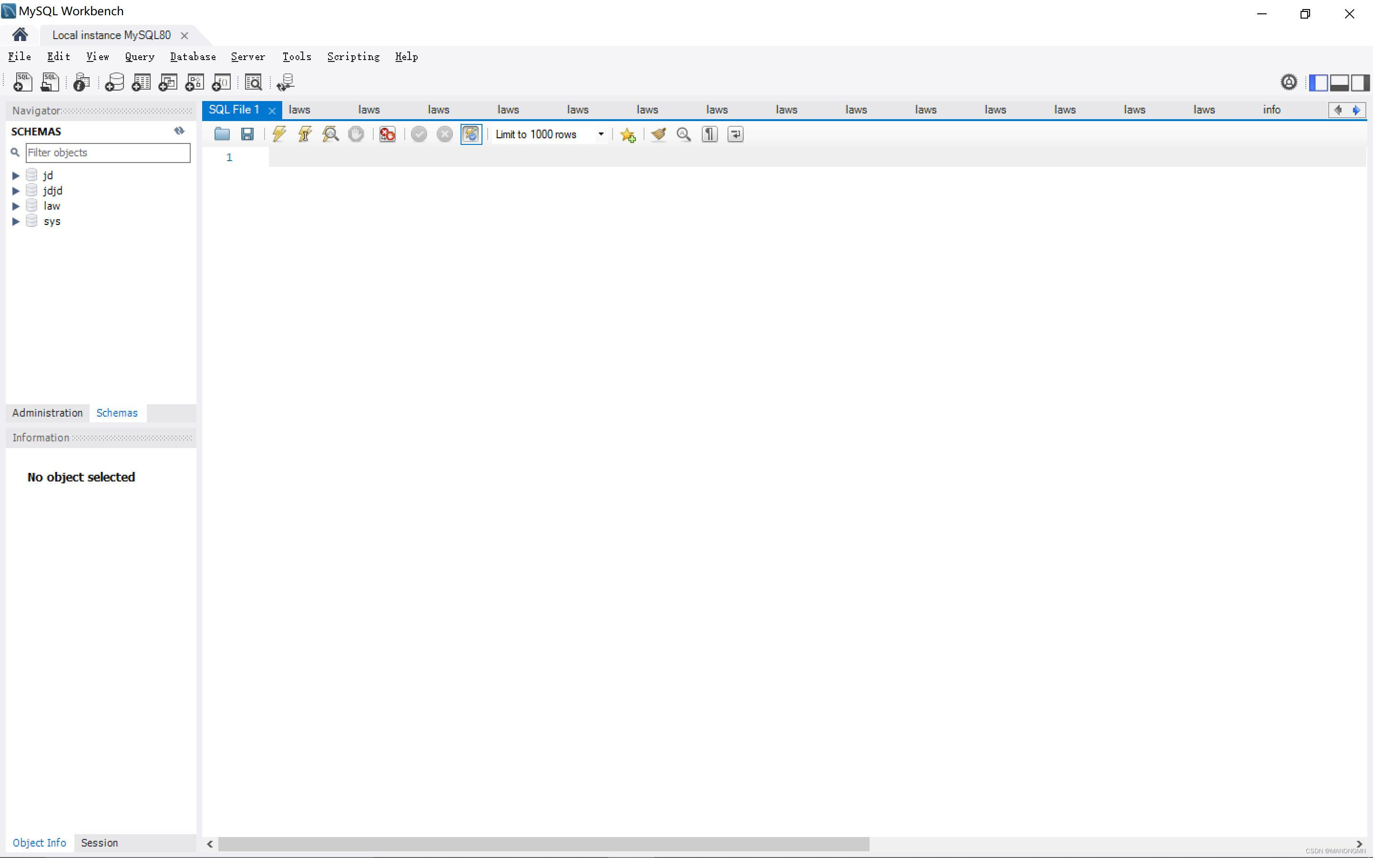This screenshot has width=1373, height=858.
Task: Expand the jd schema tree item
Action: pyautogui.click(x=16, y=175)
